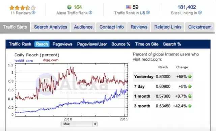The width and height of the screenshot is (216, 131).
Task: Click the digg.com legend link
Action: click(51, 60)
